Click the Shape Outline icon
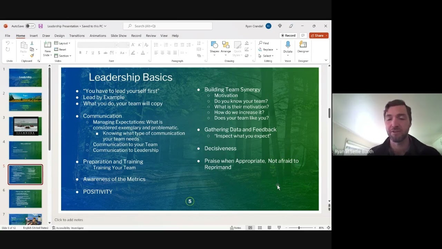The width and height of the screenshot is (442, 249). coord(247,49)
